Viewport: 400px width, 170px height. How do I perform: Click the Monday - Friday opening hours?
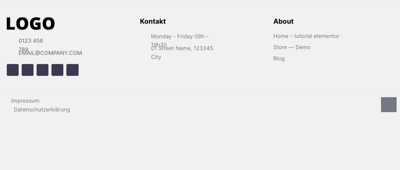click(180, 36)
